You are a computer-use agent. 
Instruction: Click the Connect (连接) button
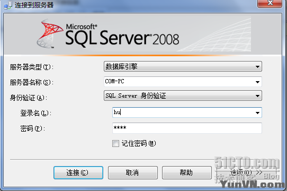coord(78,172)
